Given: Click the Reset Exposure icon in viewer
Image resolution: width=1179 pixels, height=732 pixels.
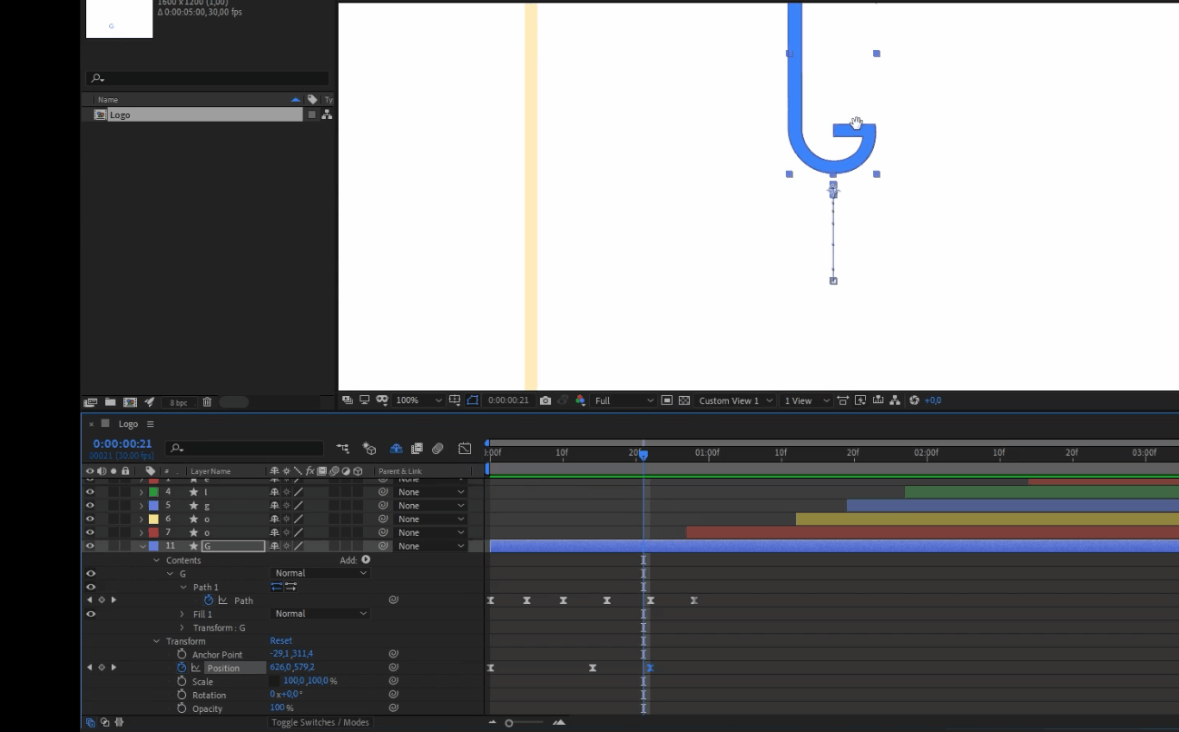Looking at the screenshot, I should click(914, 401).
